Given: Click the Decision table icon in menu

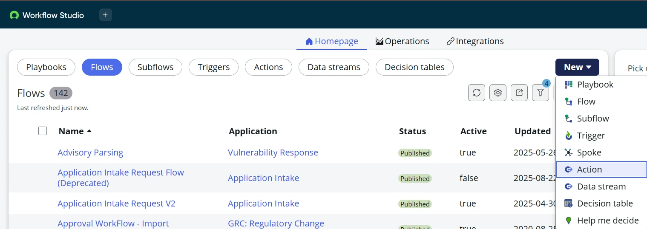Looking at the screenshot, I should pyautogui.click(x=569, y=204).
